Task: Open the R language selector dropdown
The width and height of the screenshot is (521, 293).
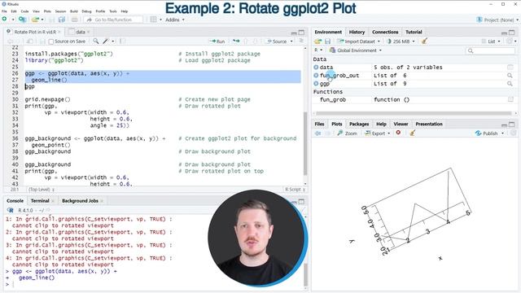Action: click(x=318, y=50)
